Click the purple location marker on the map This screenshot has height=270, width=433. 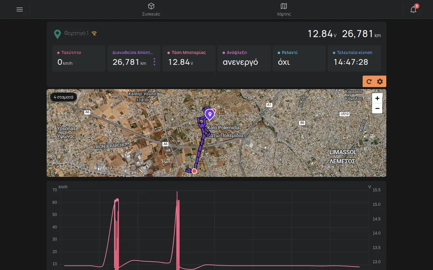click(x=210, y=115)
